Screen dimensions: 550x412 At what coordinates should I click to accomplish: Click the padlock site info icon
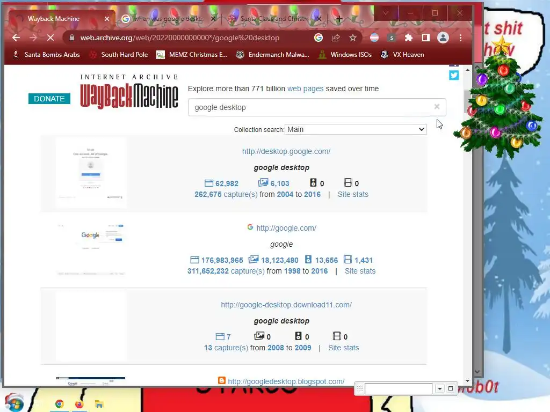point(72,38)
